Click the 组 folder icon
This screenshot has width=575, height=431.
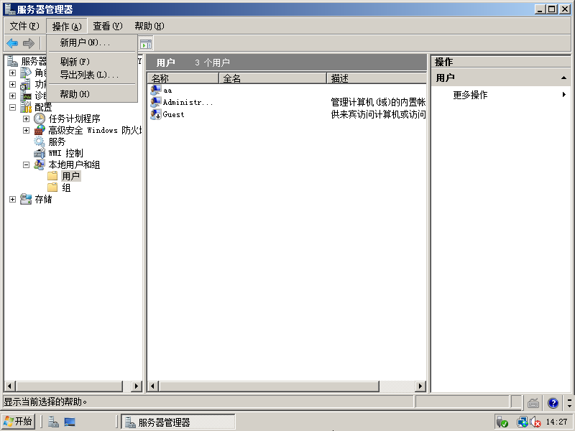tap(52, 187)
